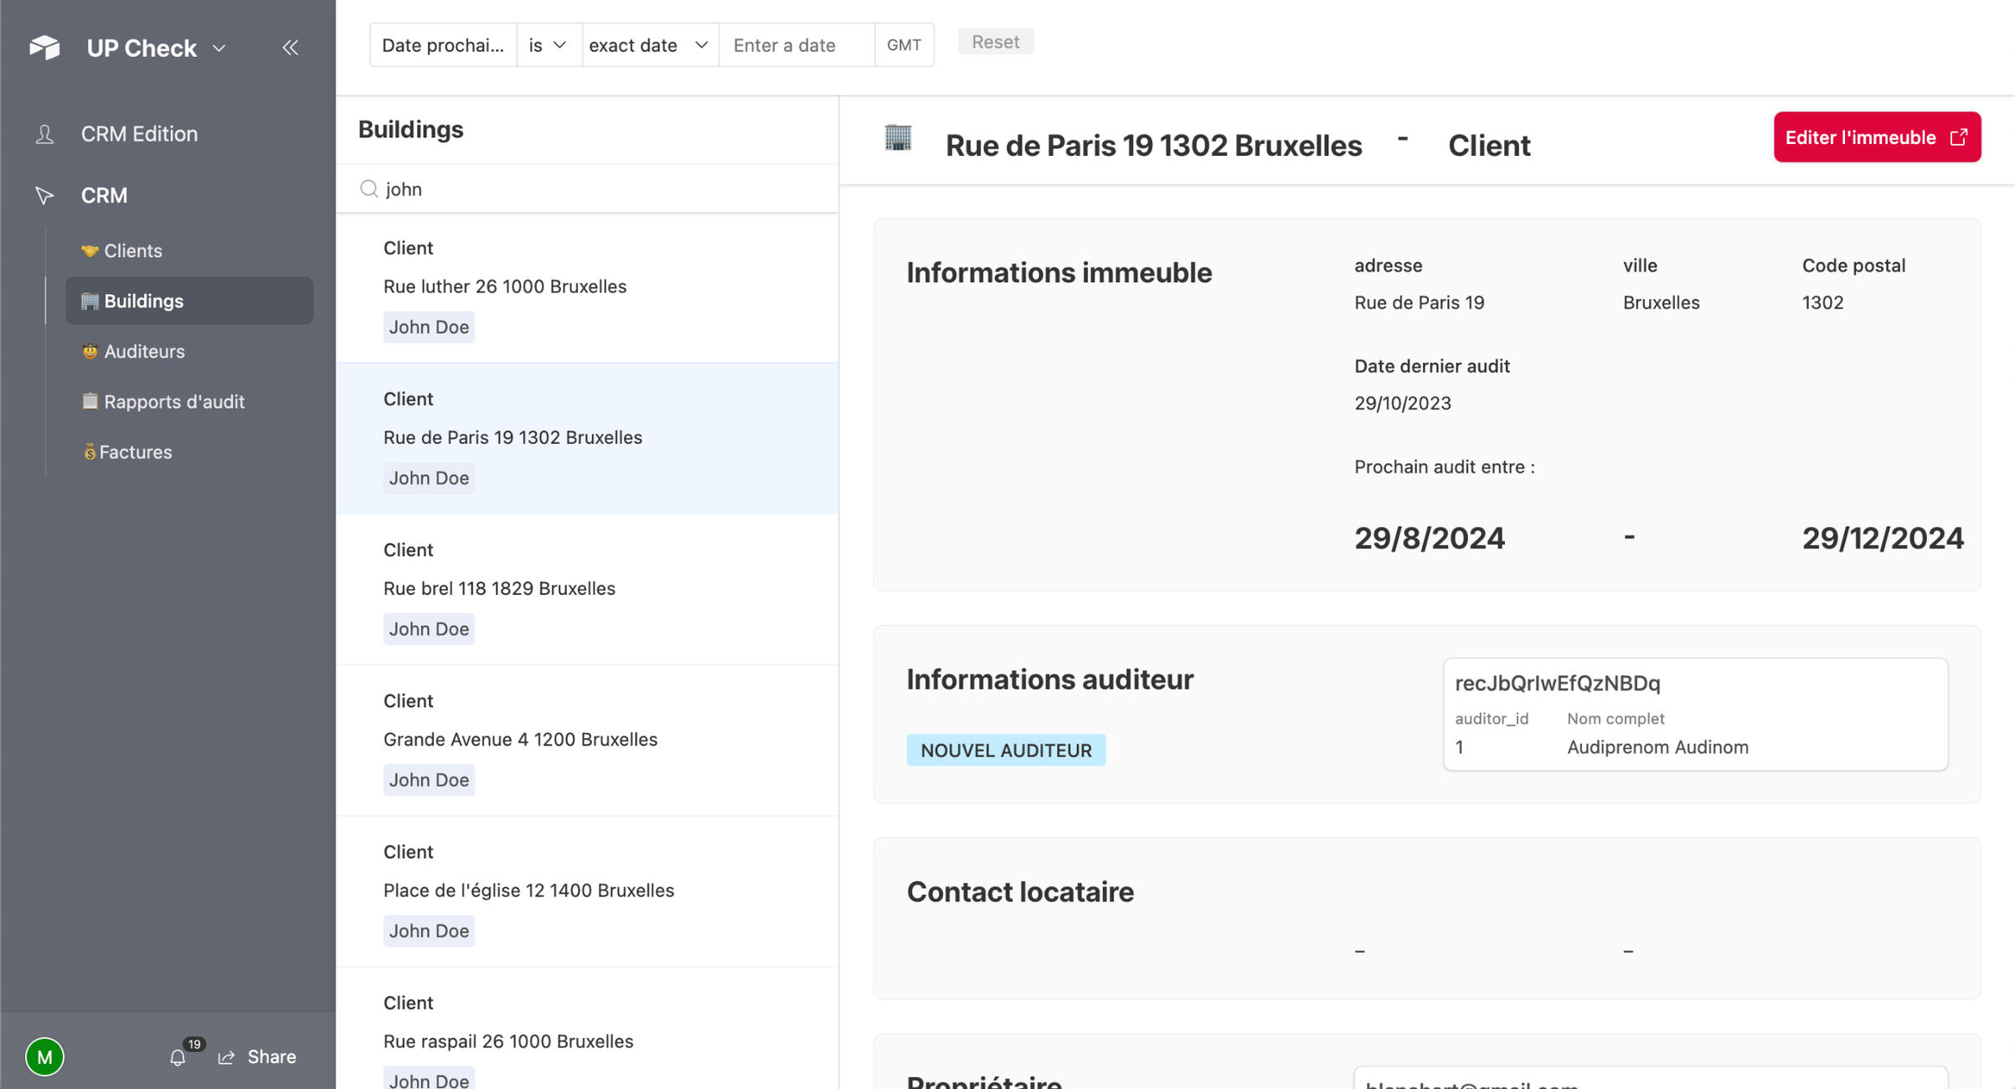This screenshot has width=2015, height=1089.
Task: Toggle the GMT option in the date filter
Action: (x=904, y=44)
